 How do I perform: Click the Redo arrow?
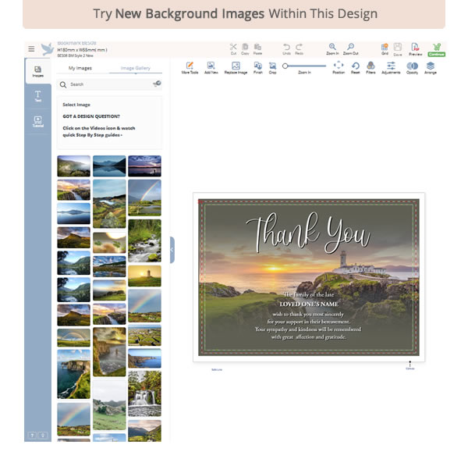[299, 48]
